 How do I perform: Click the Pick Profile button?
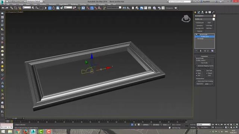204,63
